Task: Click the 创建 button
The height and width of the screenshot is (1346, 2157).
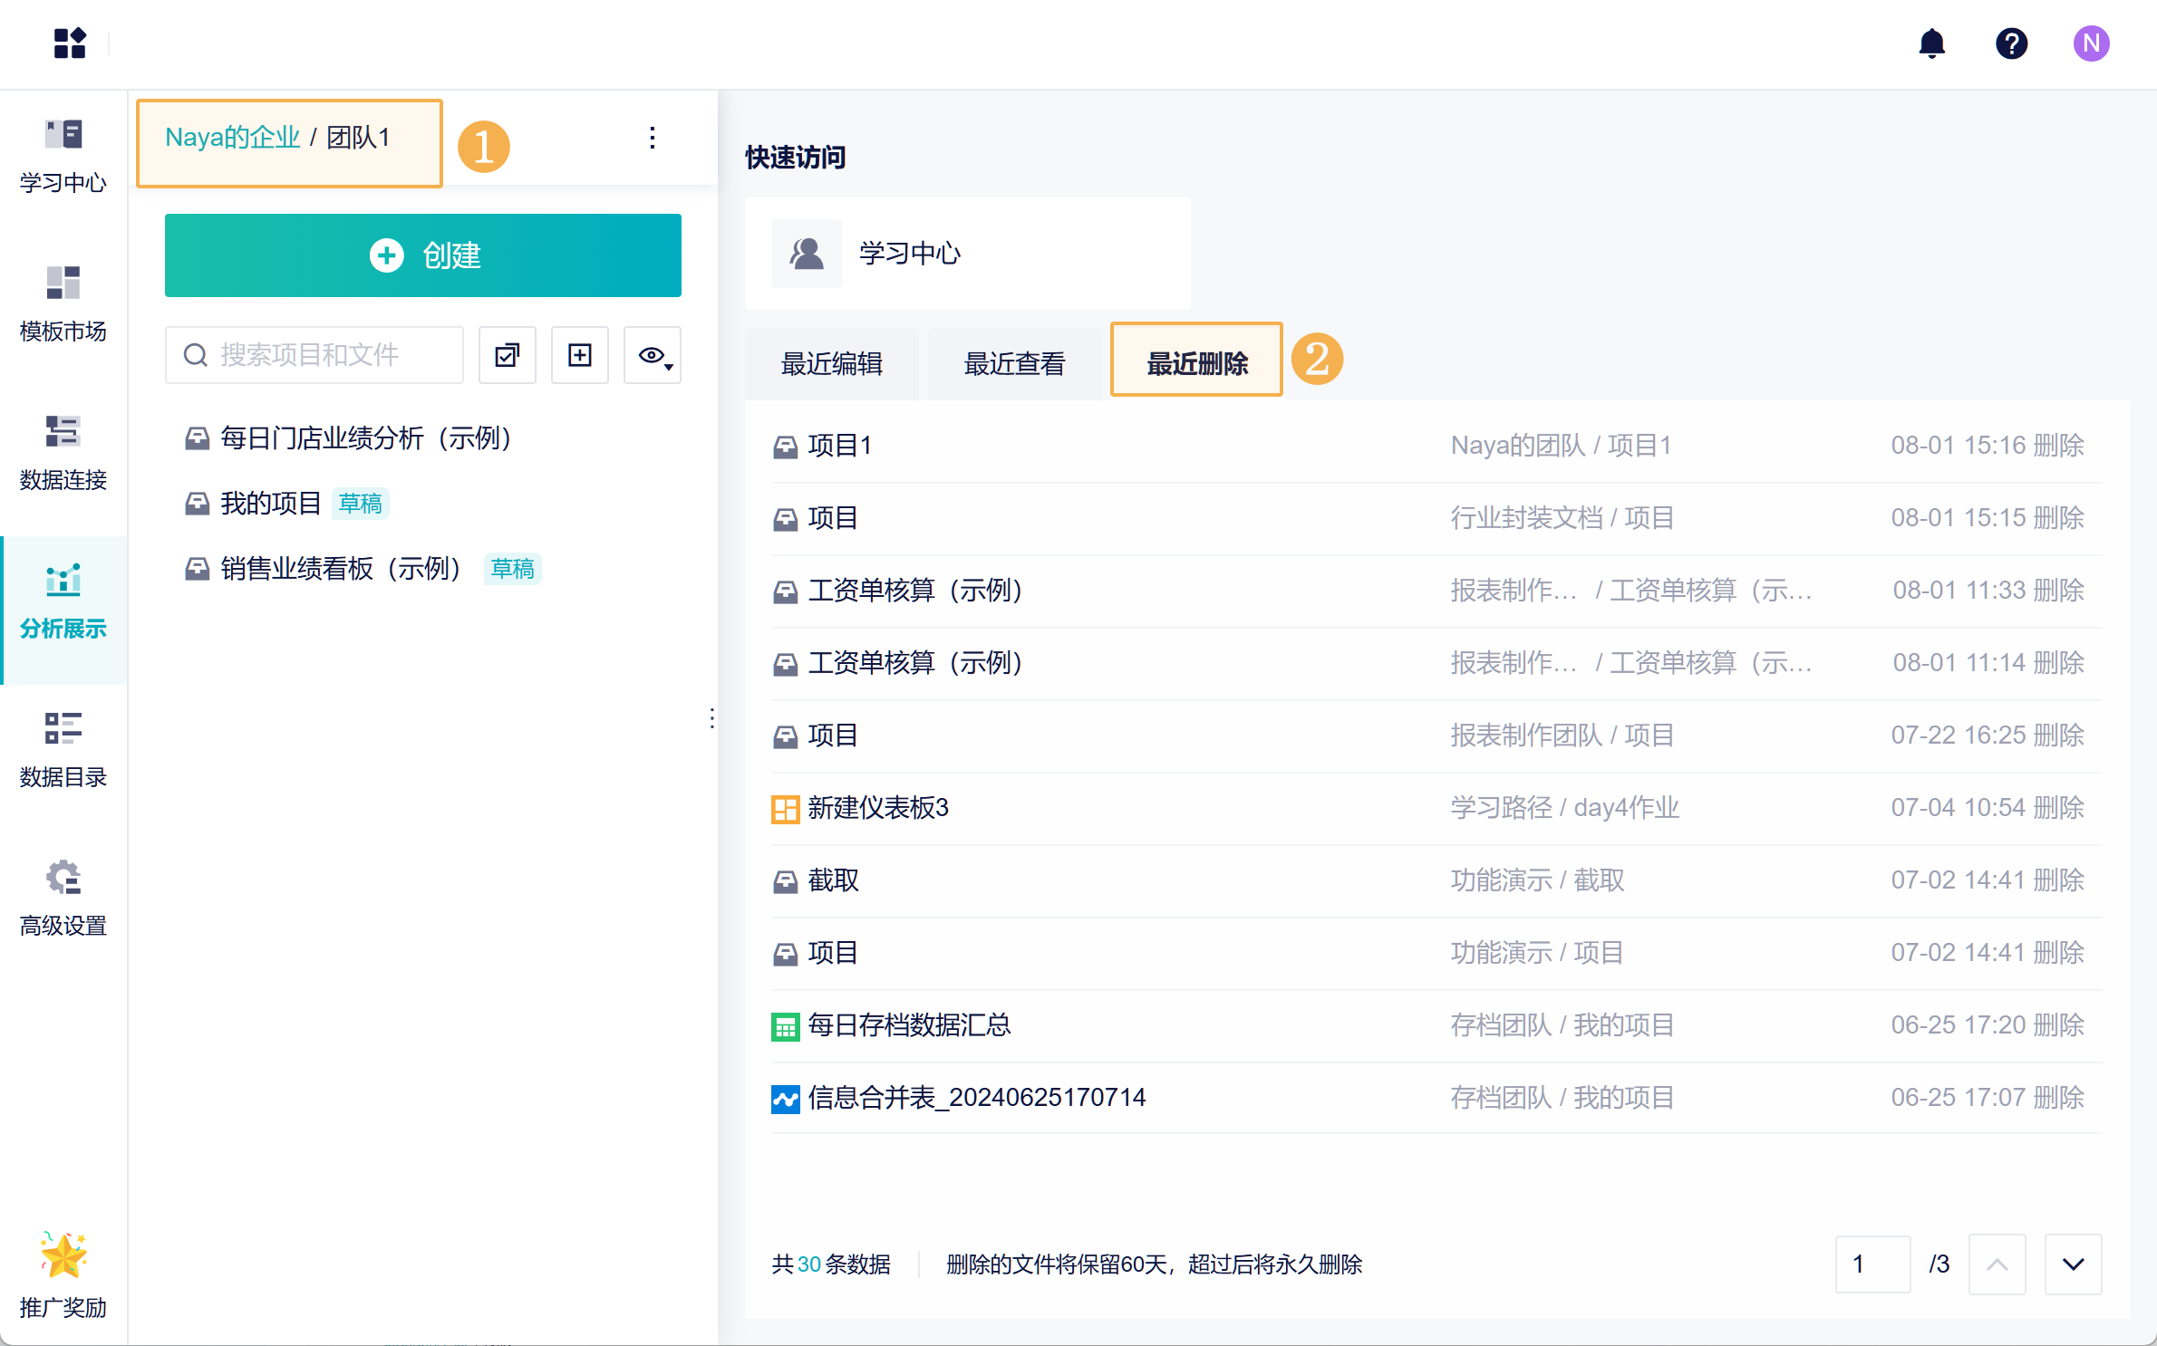Action: tap(422, 255)
